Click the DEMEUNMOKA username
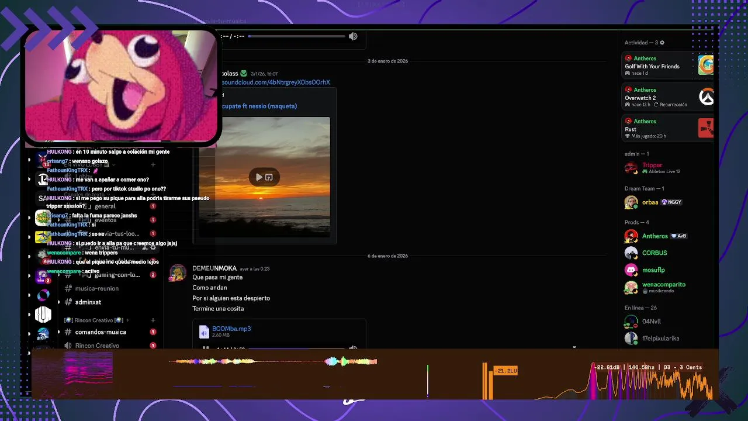Viewport: 748px width, 421px height. tap(214, 268)
